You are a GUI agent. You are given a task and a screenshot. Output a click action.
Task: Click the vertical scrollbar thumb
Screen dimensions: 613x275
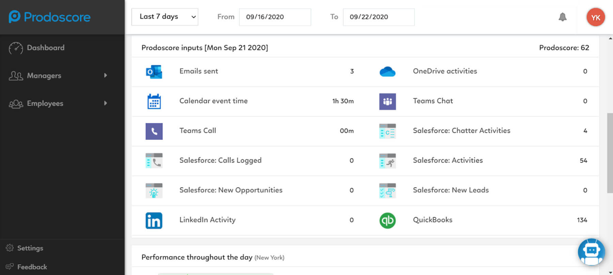pos(610,153)
